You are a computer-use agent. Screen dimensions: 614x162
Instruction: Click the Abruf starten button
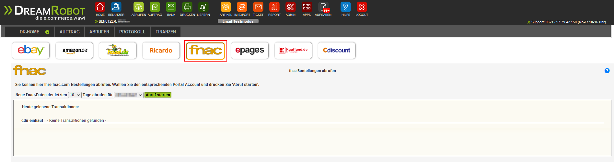click(x=158, y=95)
